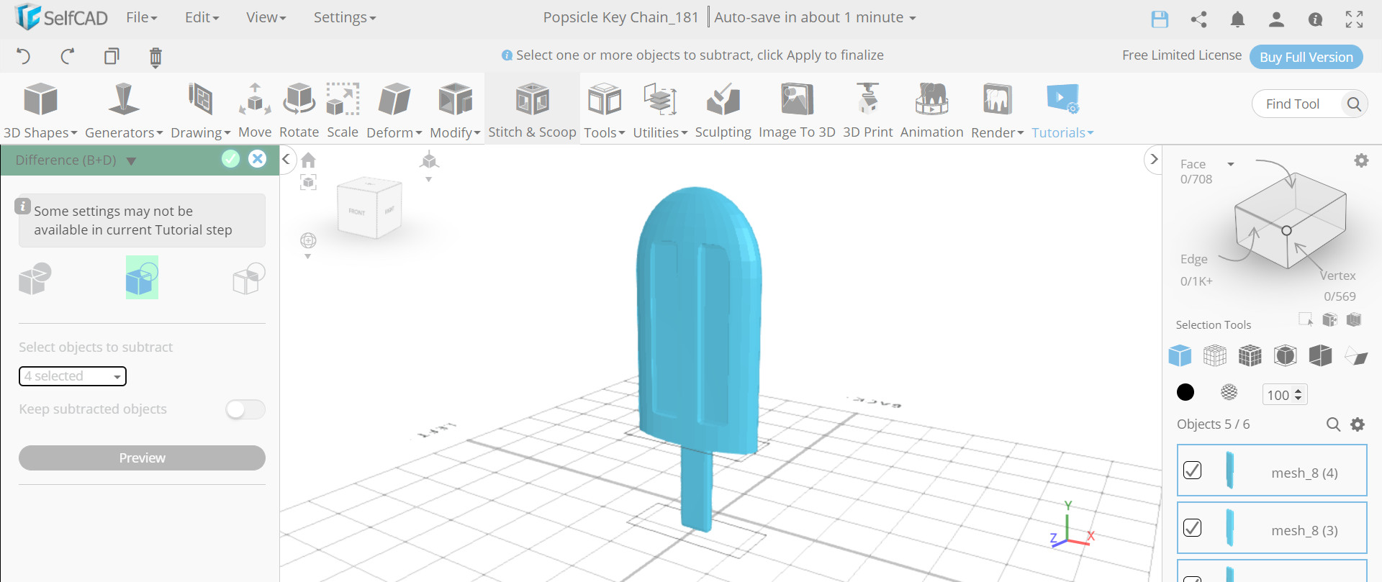Click the Undo arrow
1382x582 pixels.
coord(23,56)
